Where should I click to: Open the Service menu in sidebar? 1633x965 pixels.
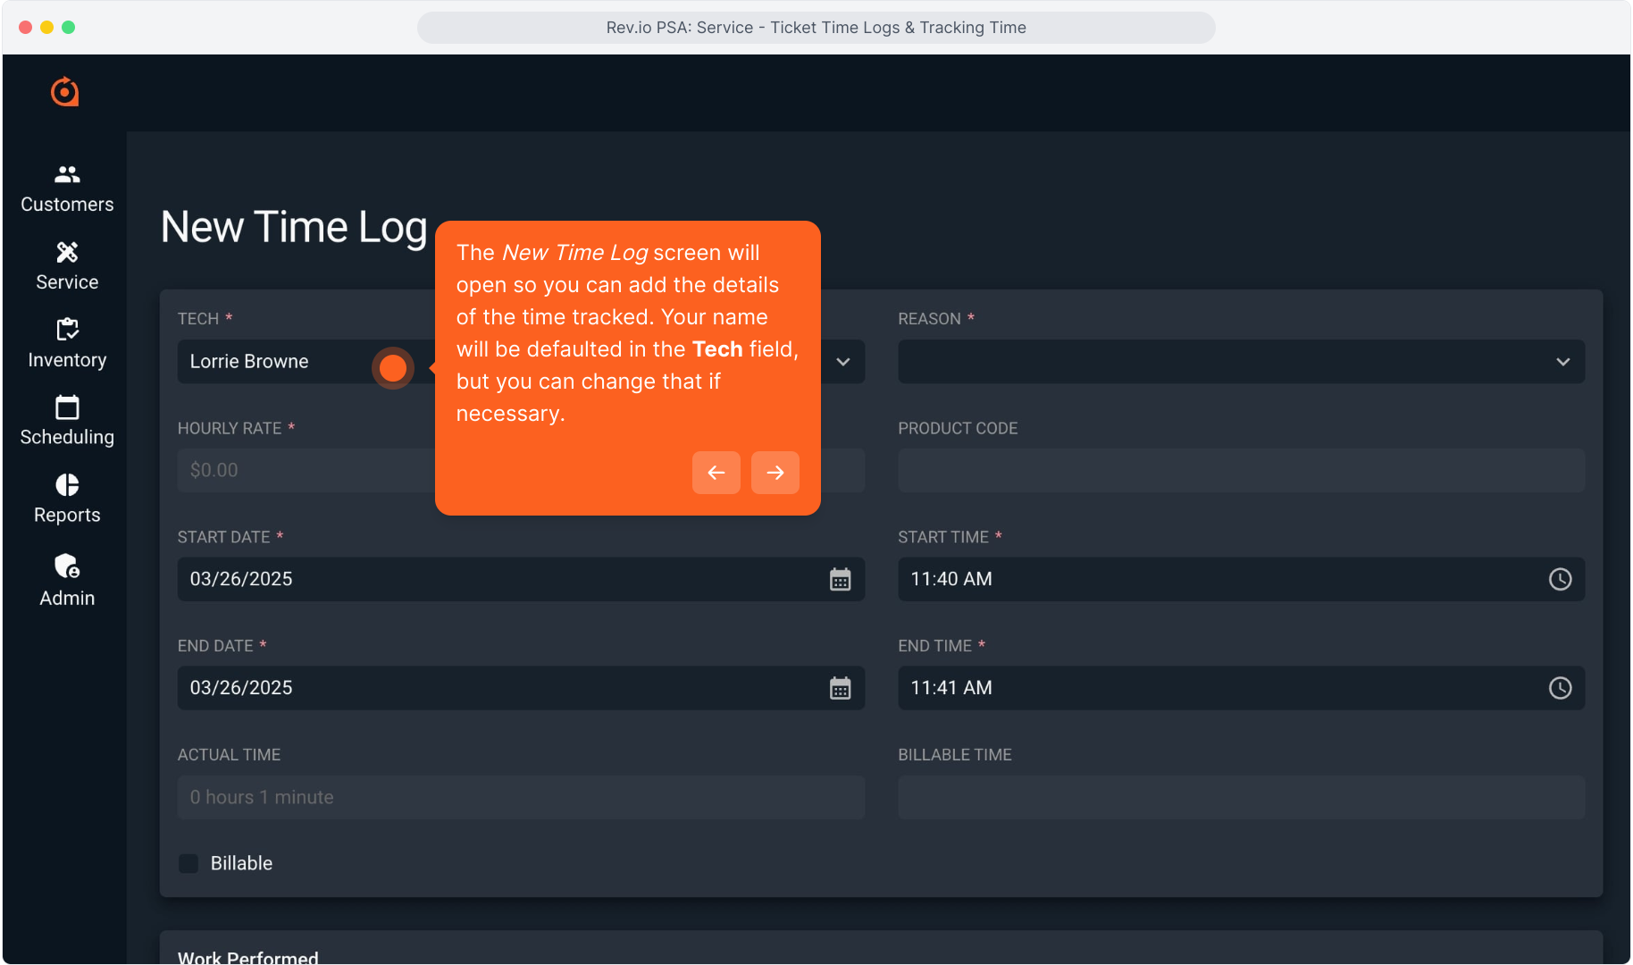pyautogui.click(x=67, y=266)
